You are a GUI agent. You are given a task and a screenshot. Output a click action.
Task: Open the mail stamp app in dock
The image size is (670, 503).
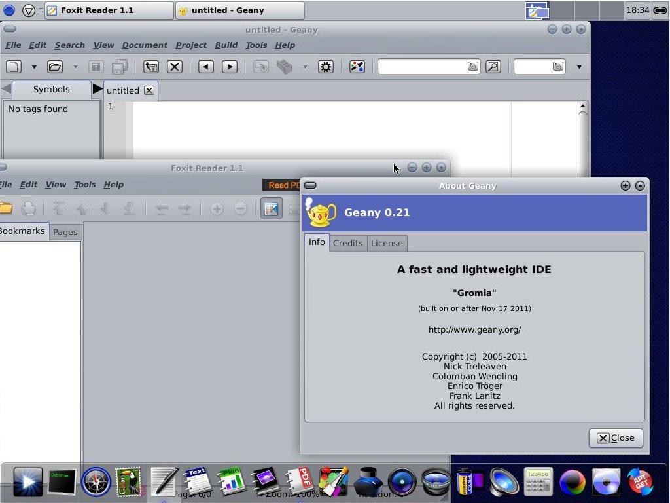pos(129,481)
